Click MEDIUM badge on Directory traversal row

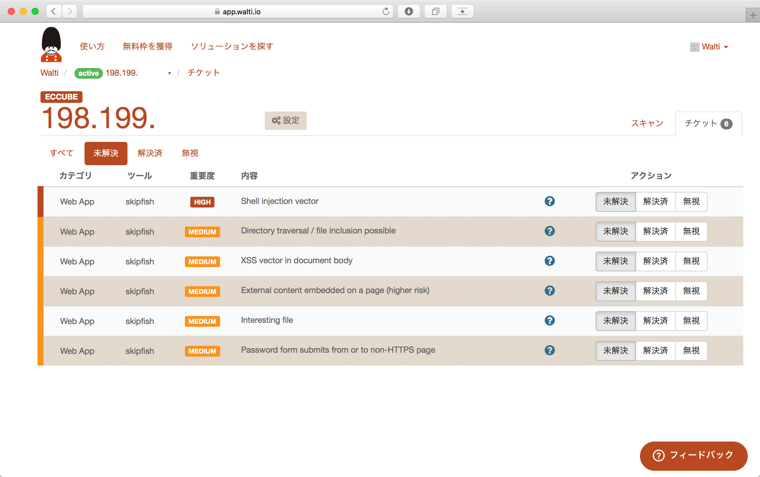202,232
